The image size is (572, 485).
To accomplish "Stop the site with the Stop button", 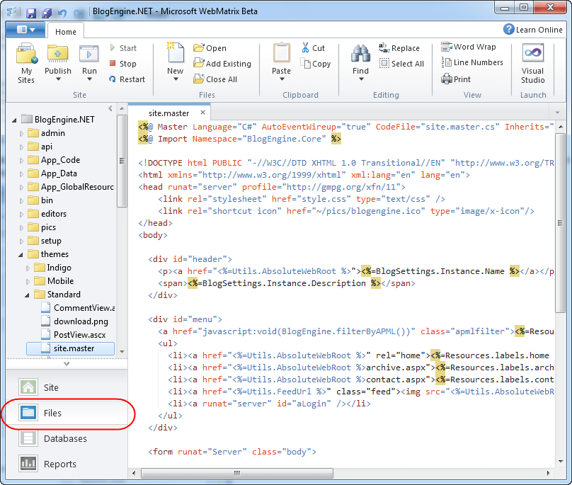I will pos(123,64).
